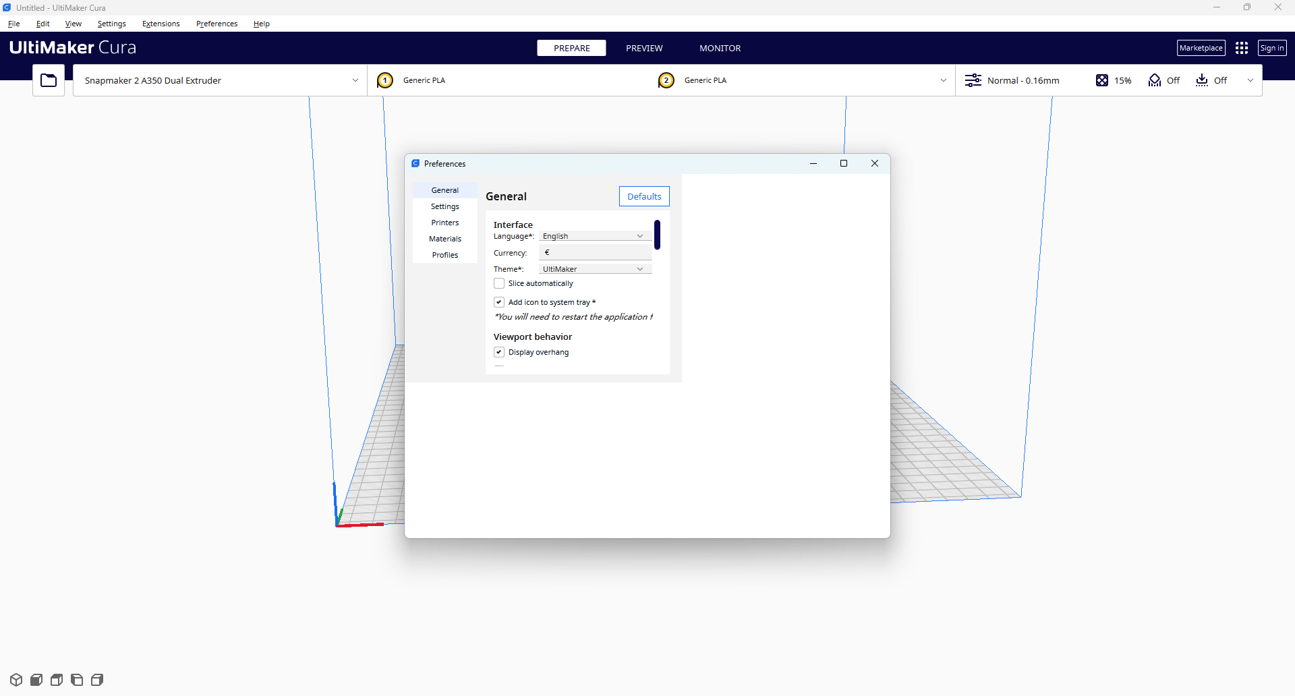Open the Extensions menu
This screenshot has height=696, width=1295.
[161, 24]
